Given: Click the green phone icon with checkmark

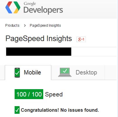Looking at the screenshot, I should (17, 73).
